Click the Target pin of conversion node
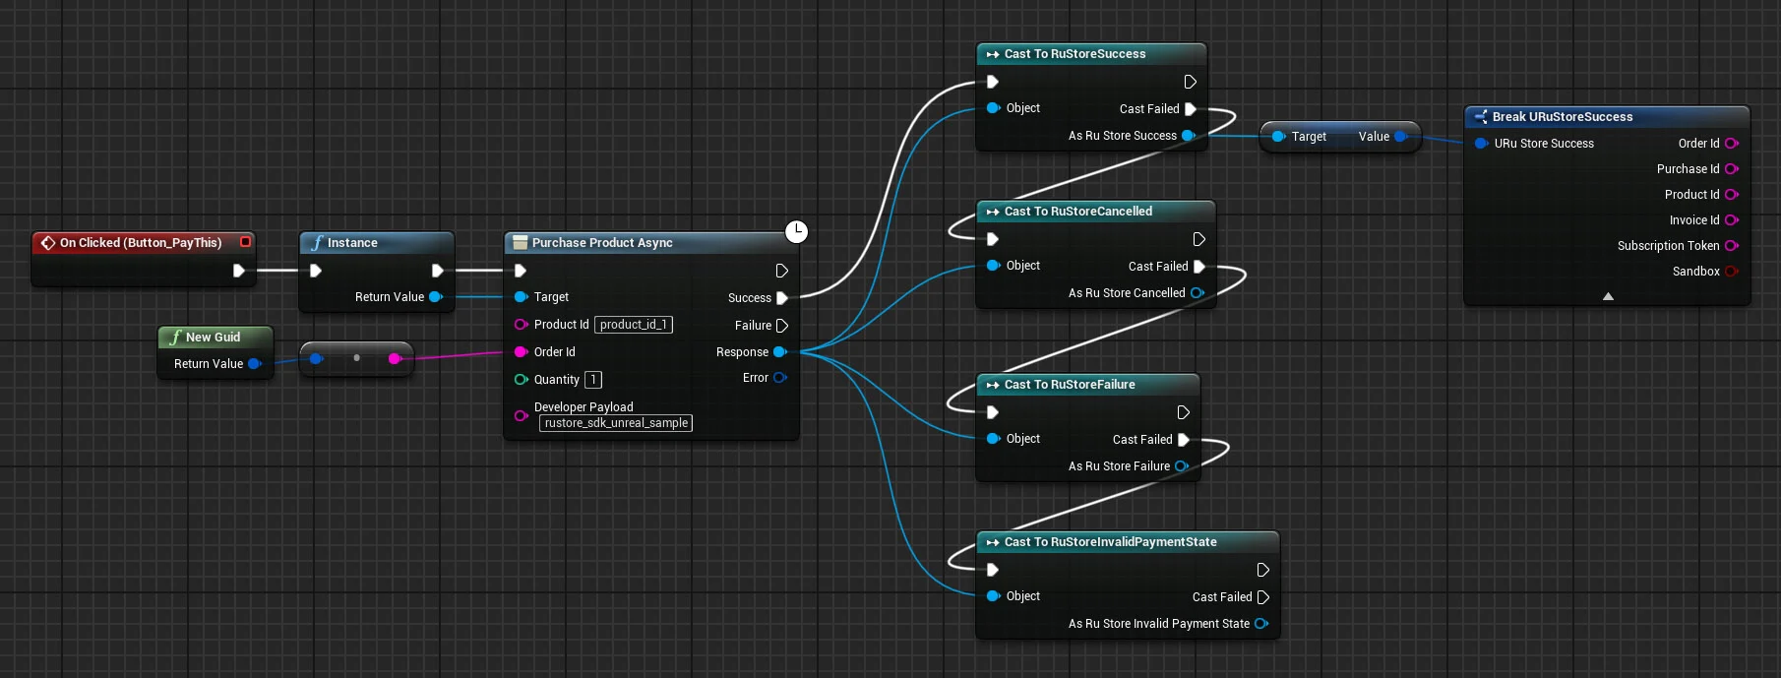This screenshot has width=1781, height=678. tap(1278, 137)
